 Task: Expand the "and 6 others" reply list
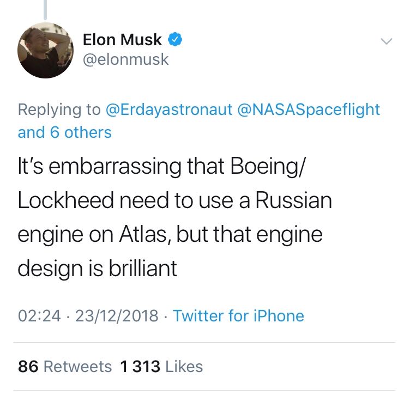coord(65,132)
